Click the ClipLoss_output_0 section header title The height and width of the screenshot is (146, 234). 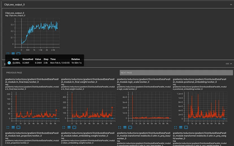(14, 5)
